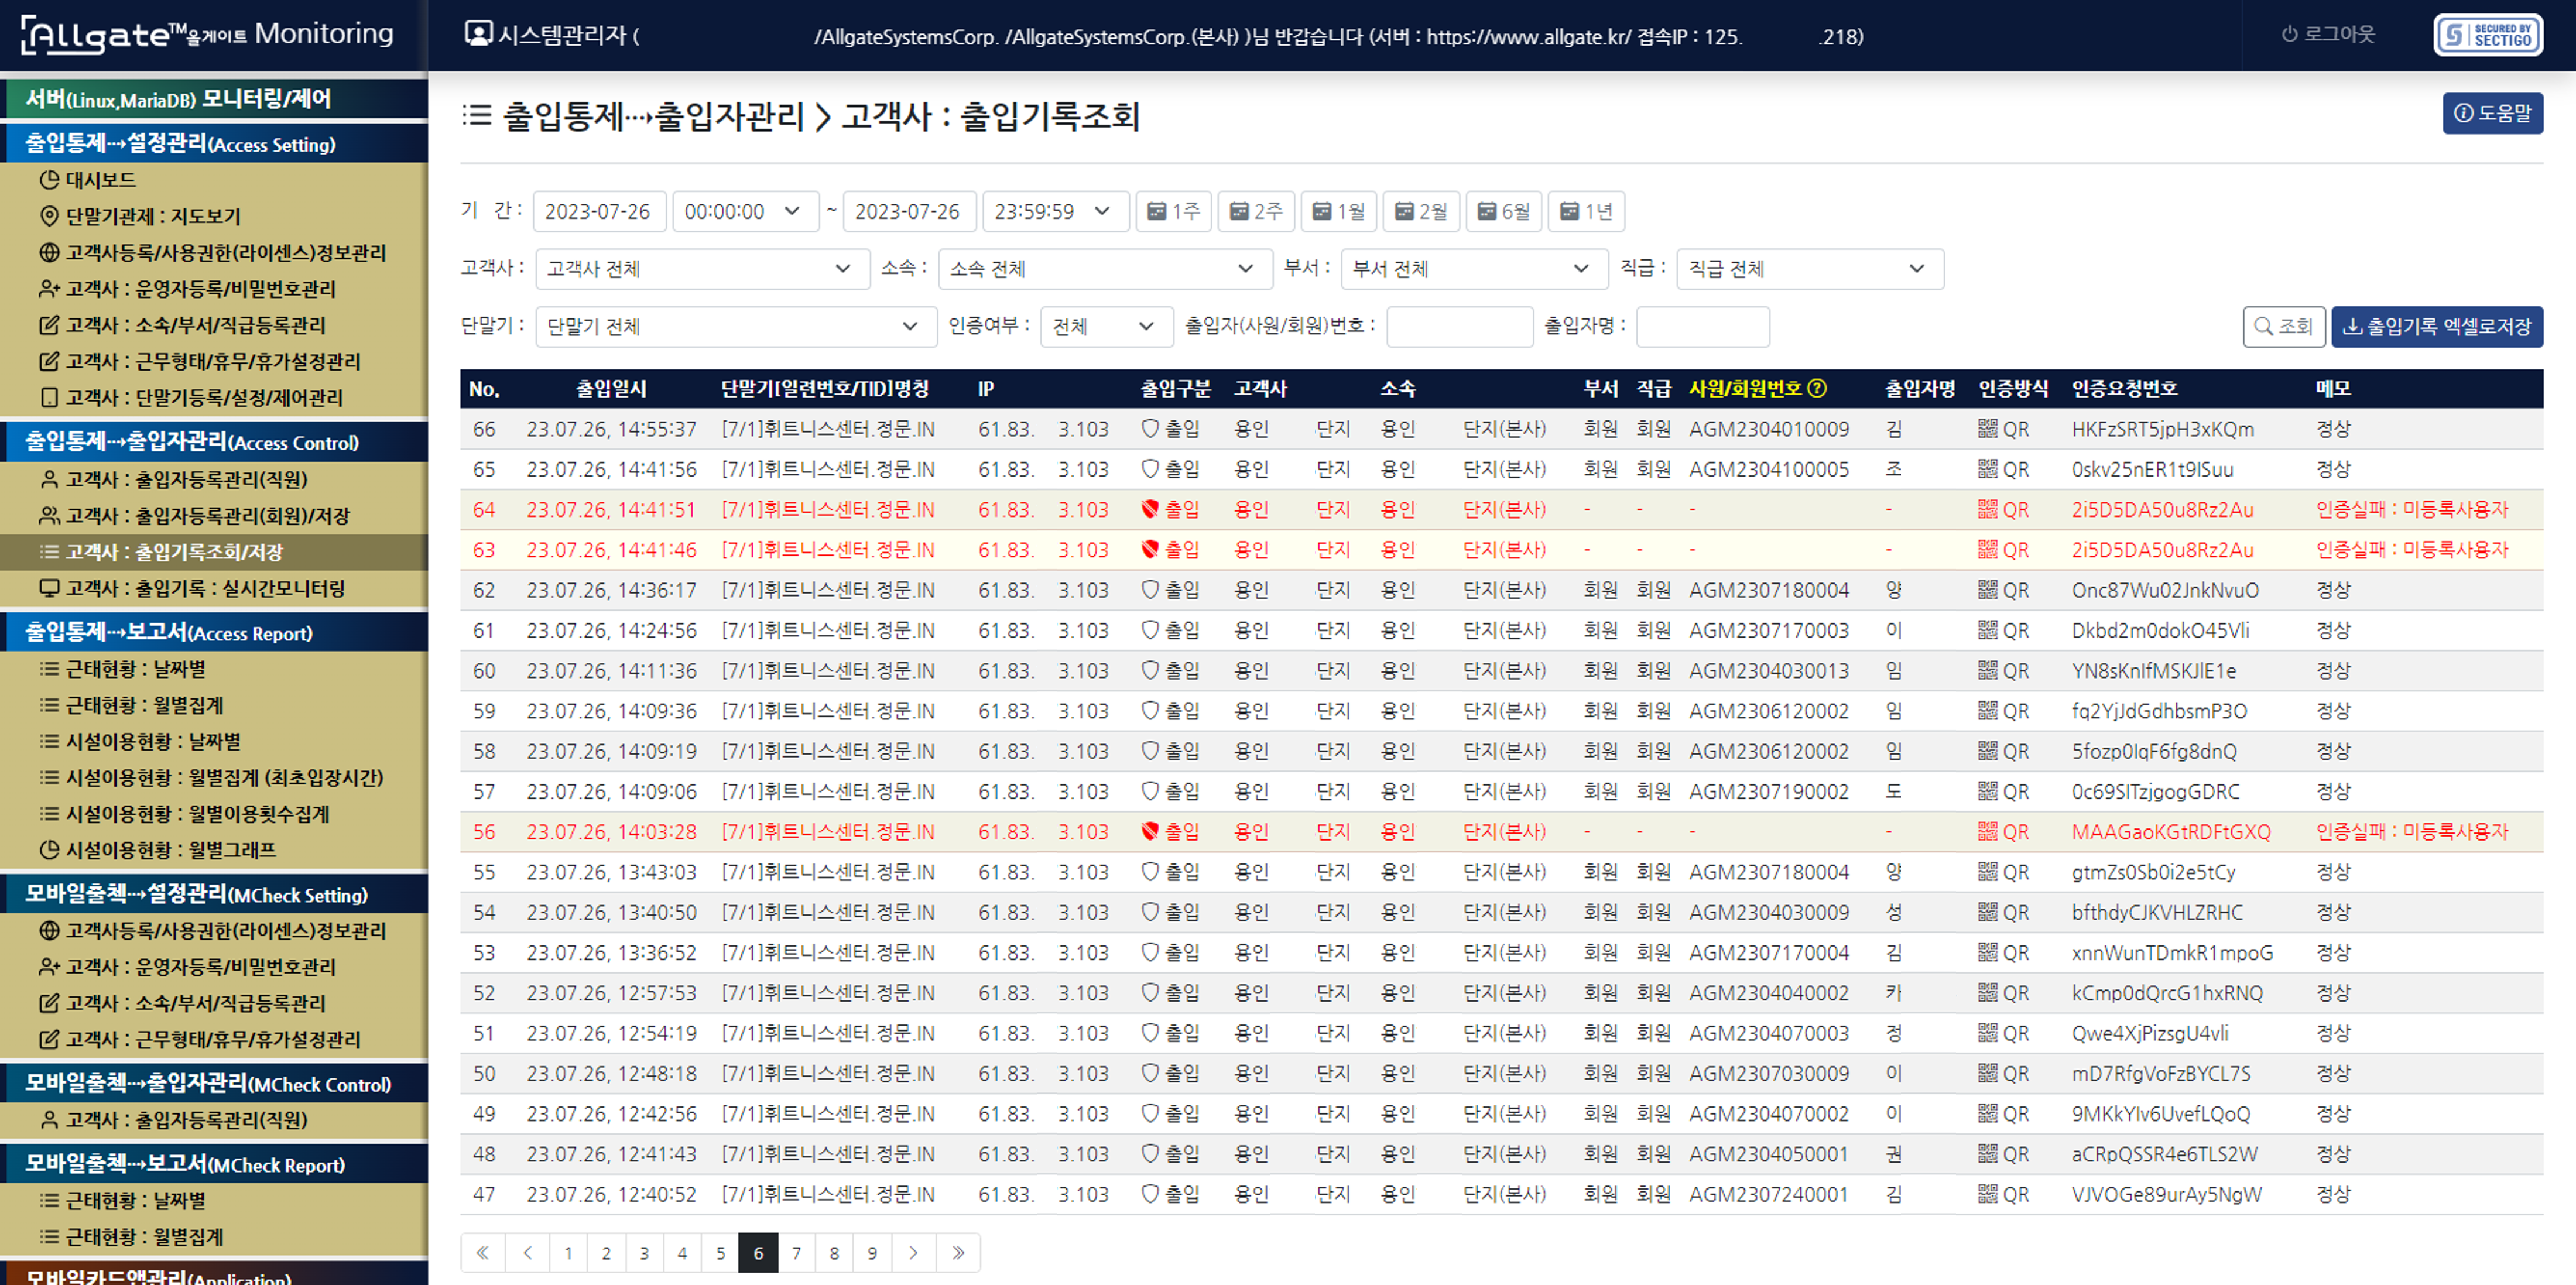The width and height of the screenshot is (2576, 1285).
Task: Click the edit icon of 근무형태/휴무/휴가설정관리 under Access Setting
Action: [49, 361]
